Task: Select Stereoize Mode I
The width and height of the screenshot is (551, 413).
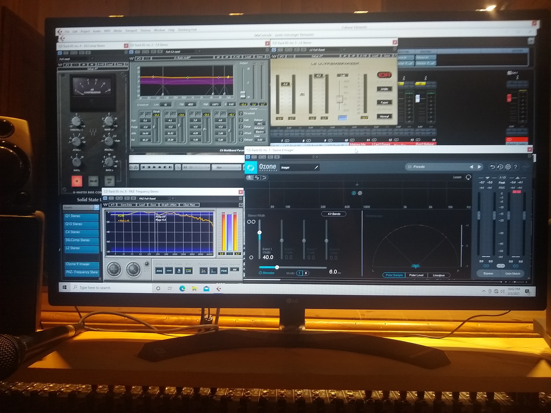Action: click(x=299, y=273)
